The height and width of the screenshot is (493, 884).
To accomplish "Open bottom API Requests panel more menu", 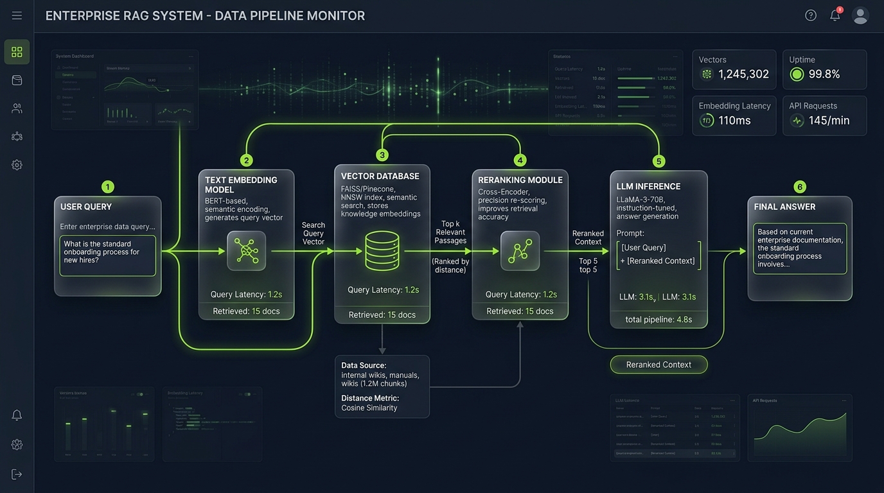I will click(844, 401).
